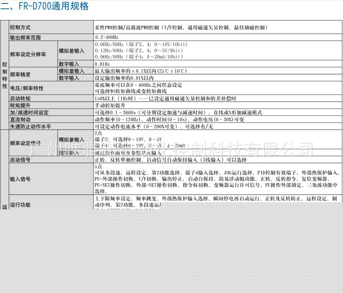Select the 4~20mA/10bit resolution line
This screenshot has height=293, width=343.
[x=139, y=57]
